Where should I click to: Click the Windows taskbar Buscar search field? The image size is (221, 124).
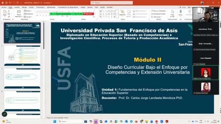pyautogui.click(x=70, y=121)
